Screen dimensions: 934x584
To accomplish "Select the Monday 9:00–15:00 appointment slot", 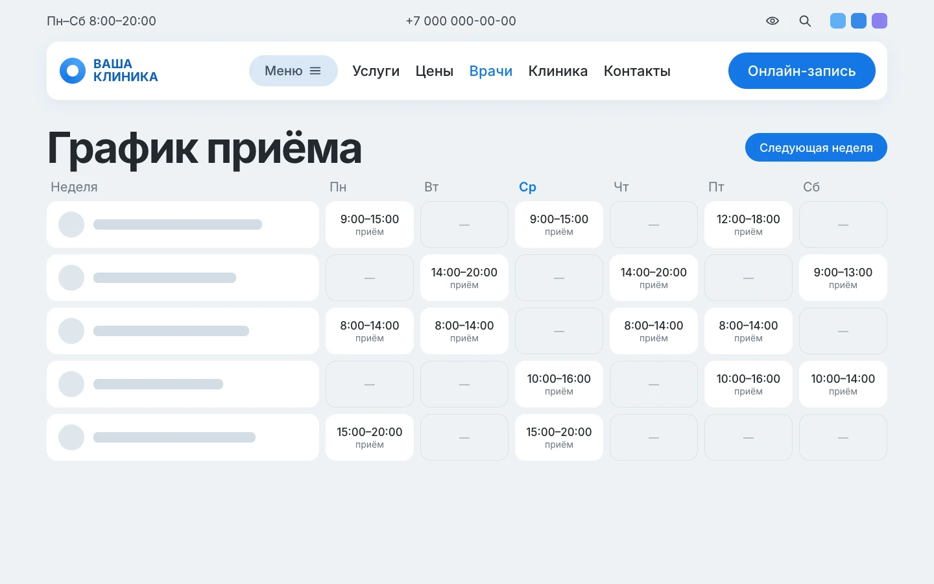I will point(370,225).
